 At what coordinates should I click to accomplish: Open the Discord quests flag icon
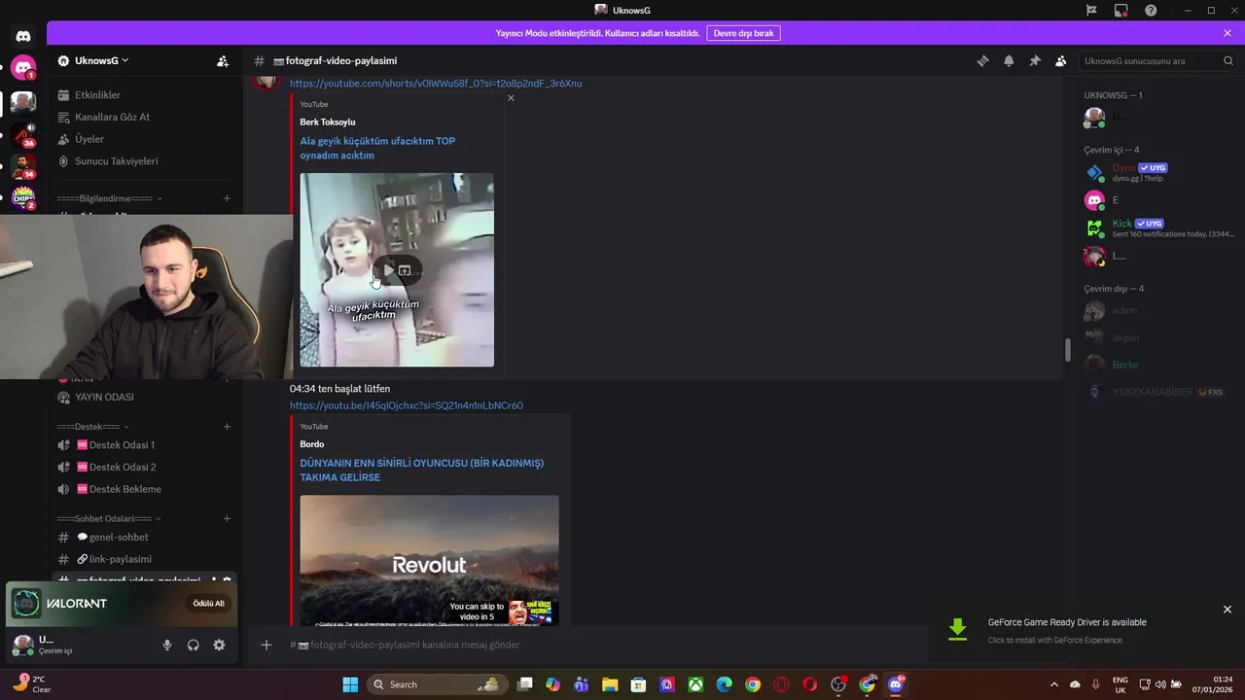coord(1091,10)
